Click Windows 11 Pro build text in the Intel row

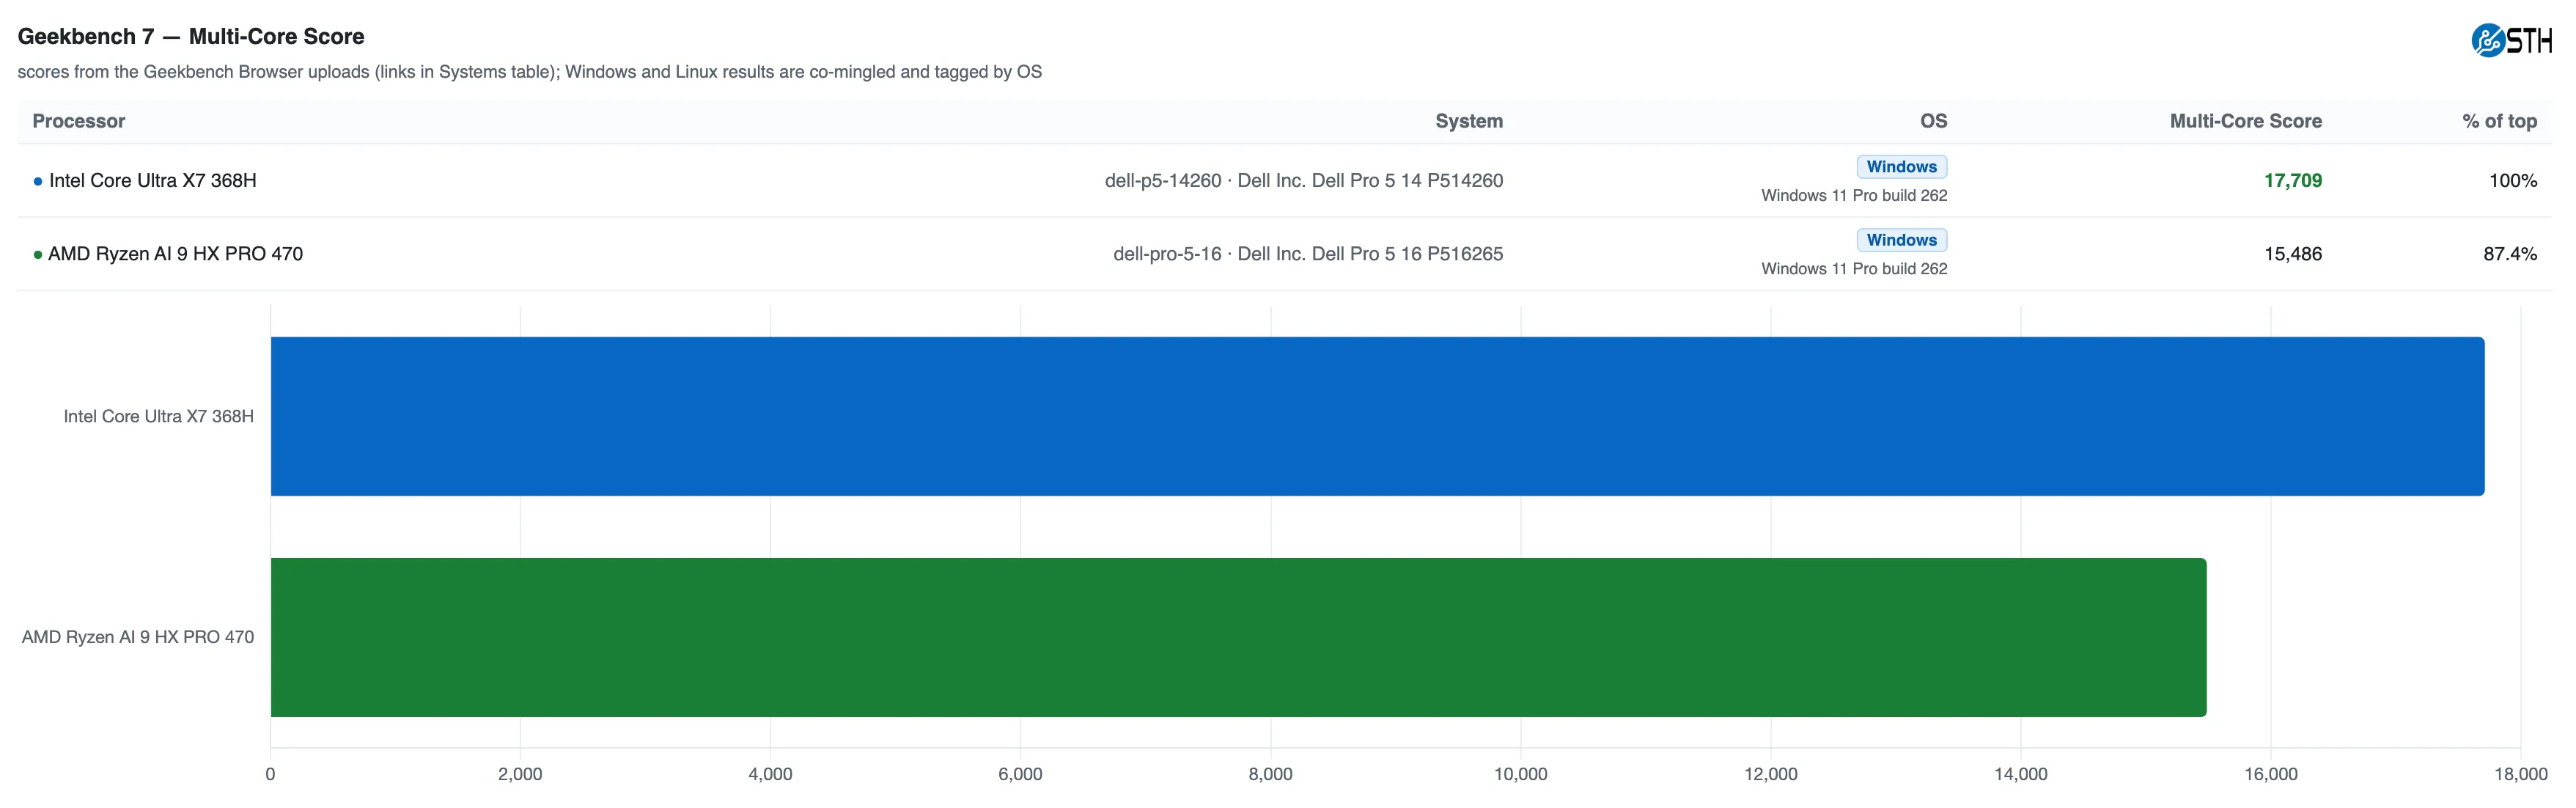pos(1854,196)
